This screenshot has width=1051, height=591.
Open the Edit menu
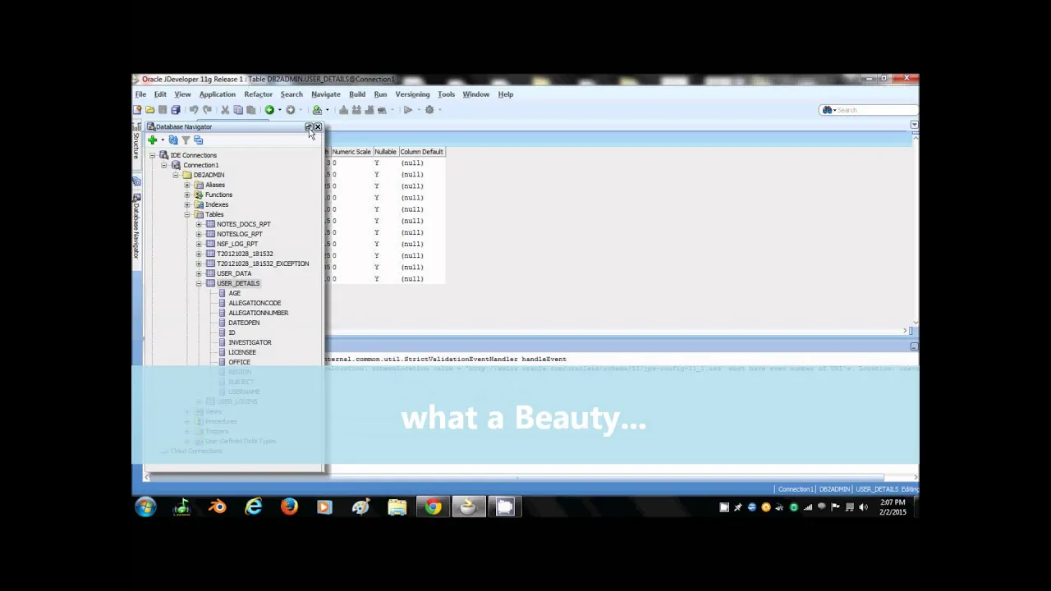(160, 94)
